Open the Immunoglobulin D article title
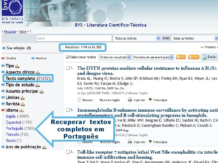The height and width of the screenshot is (163, 218). [x=147, y=113]
